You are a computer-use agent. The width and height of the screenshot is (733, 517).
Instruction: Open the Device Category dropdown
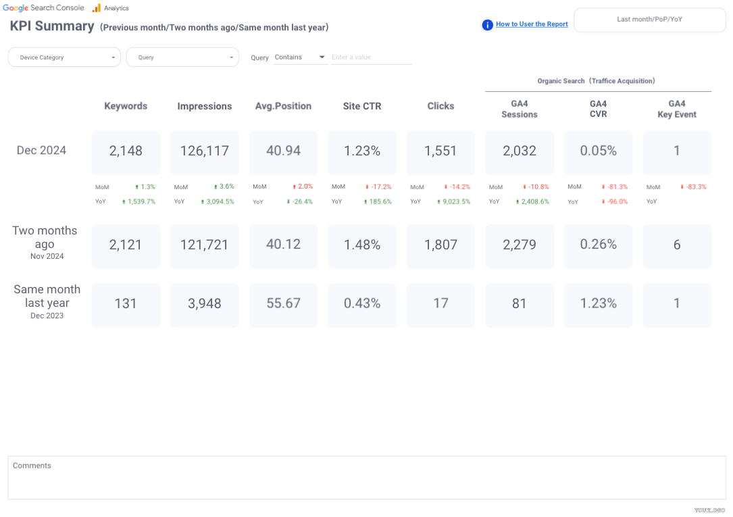click(x=64, y=57)
